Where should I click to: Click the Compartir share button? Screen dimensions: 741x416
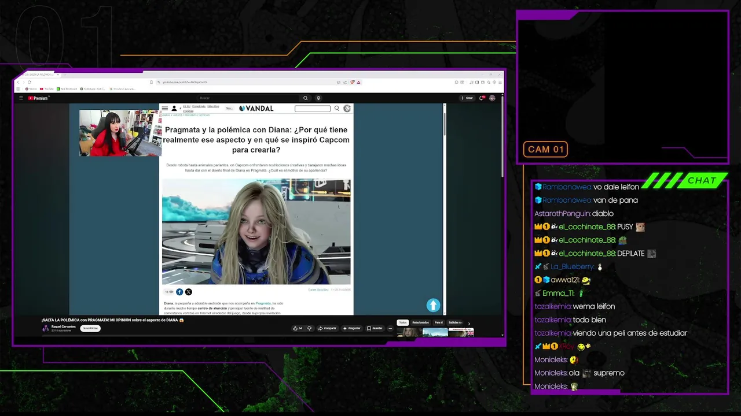pos(327,328)
